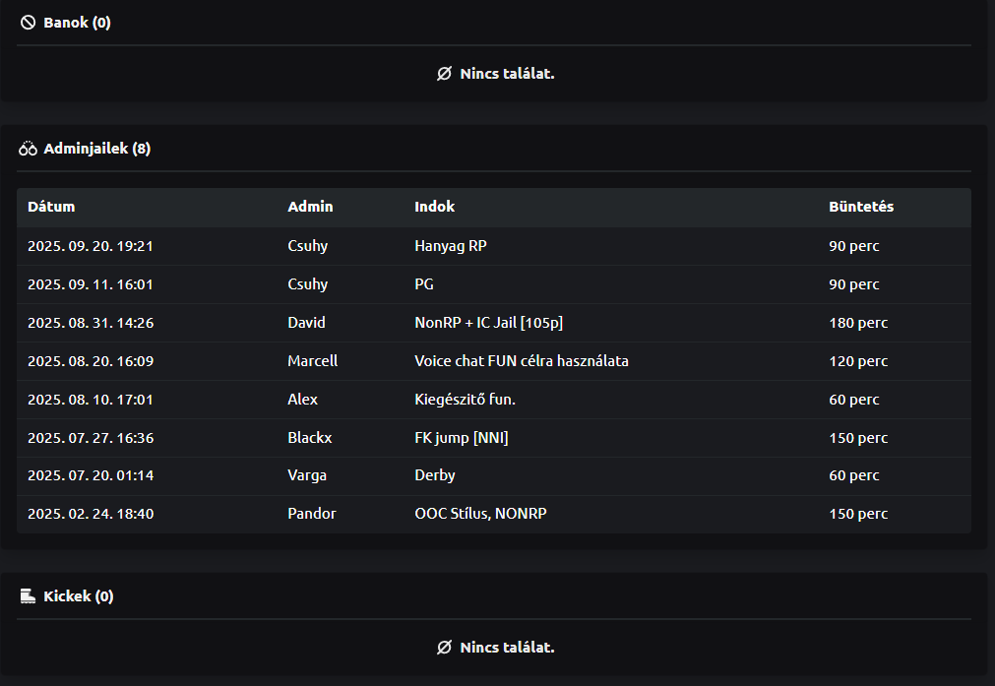Click the Büntetés column header
Image resolution: width=995 pixels, height=686 pixels.
tap(861, 207)
